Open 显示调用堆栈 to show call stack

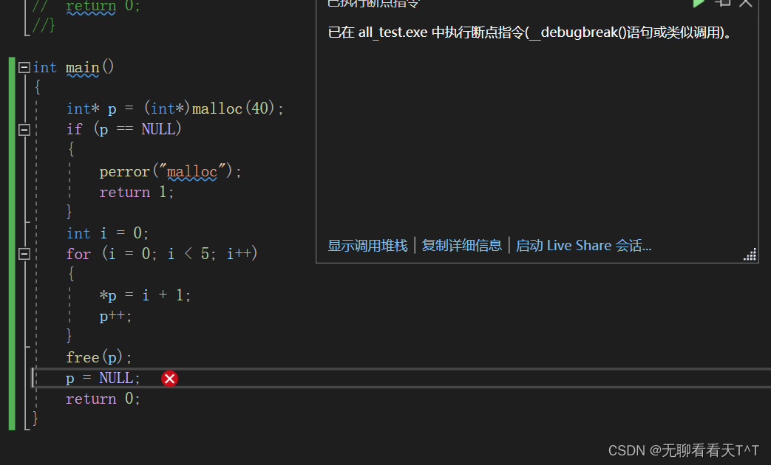(367, 245)
